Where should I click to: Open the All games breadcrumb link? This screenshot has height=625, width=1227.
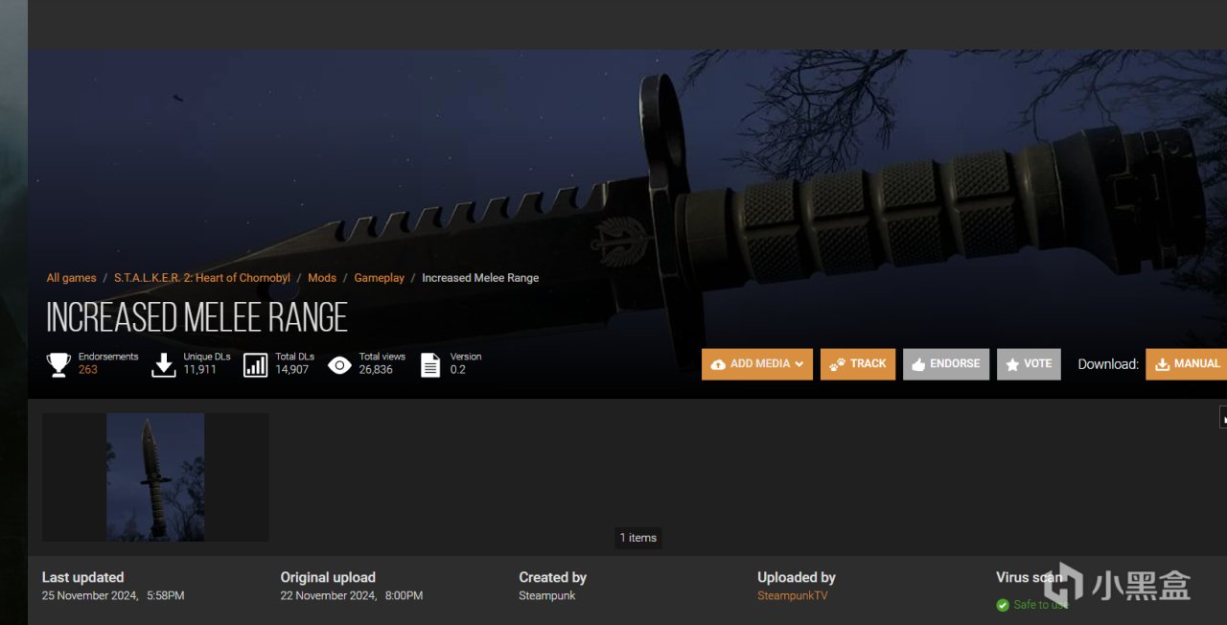click(x=71, y=278)
